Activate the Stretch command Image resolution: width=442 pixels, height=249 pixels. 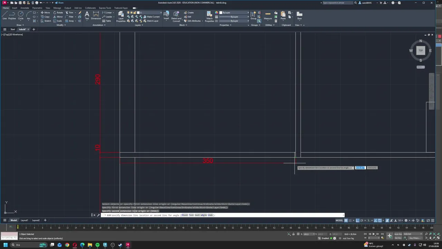(46, 21)
